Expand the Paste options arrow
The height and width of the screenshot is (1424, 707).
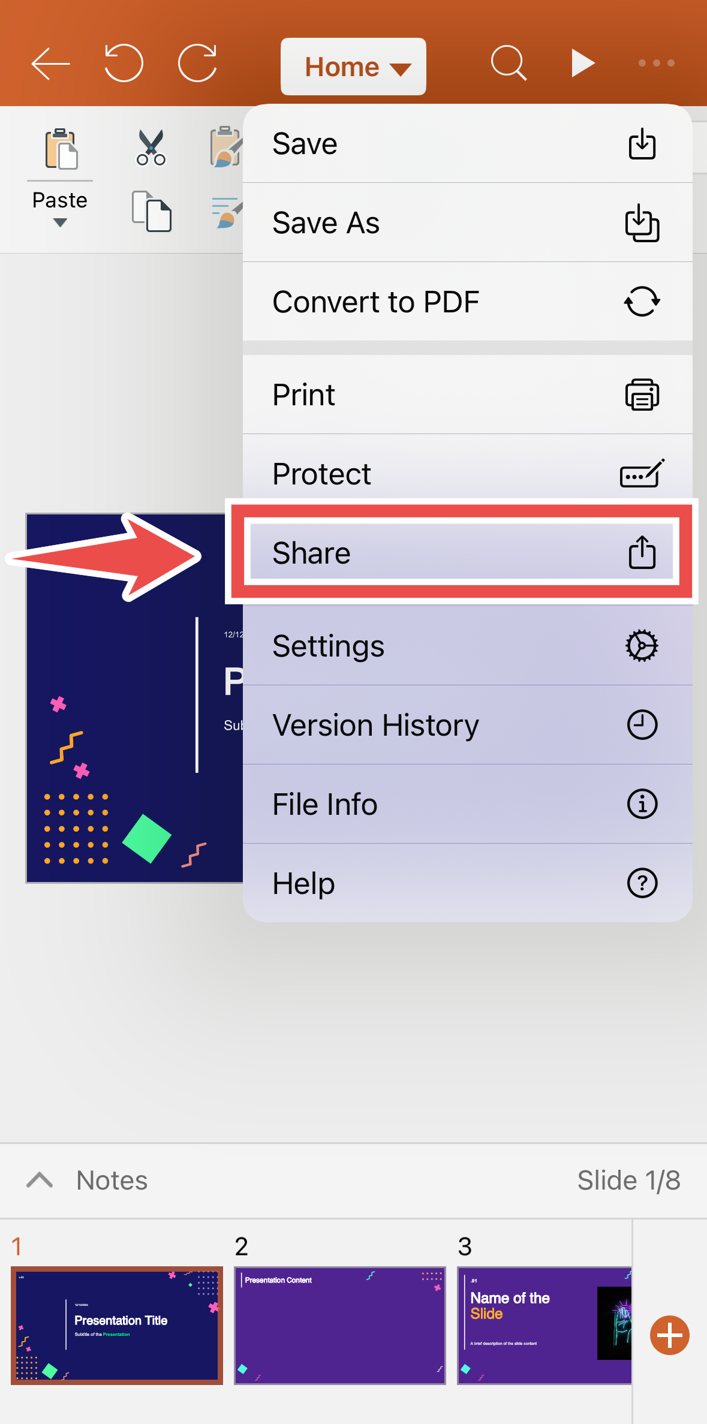(60, 223)
